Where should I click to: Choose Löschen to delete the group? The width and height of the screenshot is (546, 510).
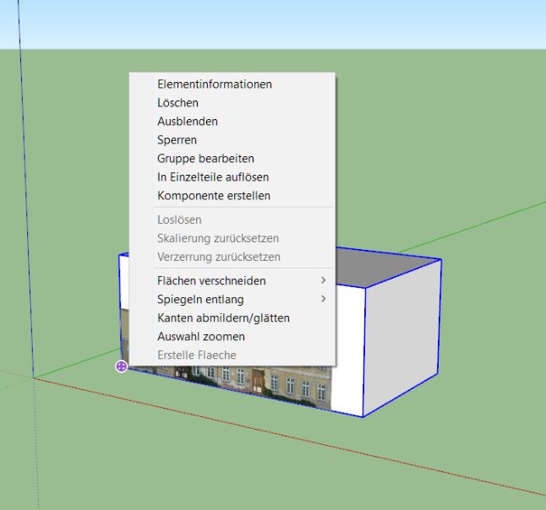(177, 103)
